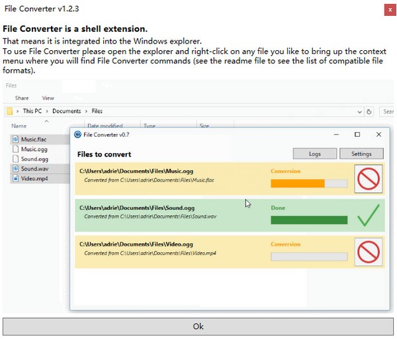Sort files by the Name column
Image resolution: width=397 pixels, height=340 pixels.
pyautogui.click(x=19, y=125)
